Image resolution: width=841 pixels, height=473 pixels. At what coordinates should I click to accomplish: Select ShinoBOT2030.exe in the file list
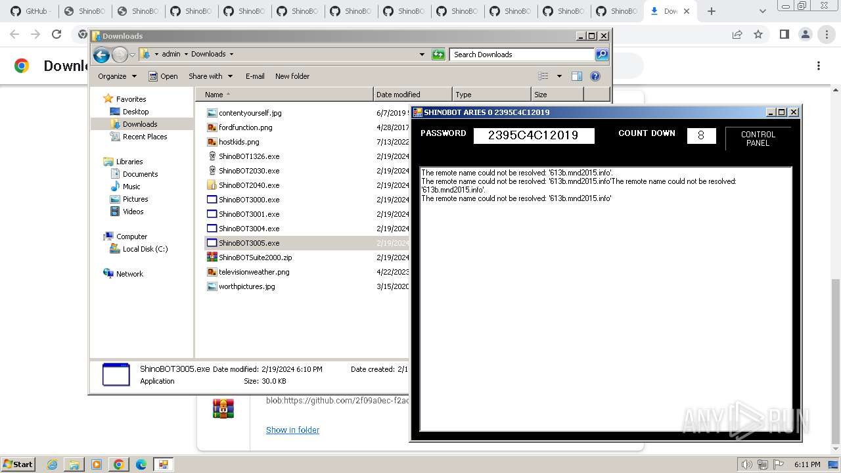(x=249, y=171)
